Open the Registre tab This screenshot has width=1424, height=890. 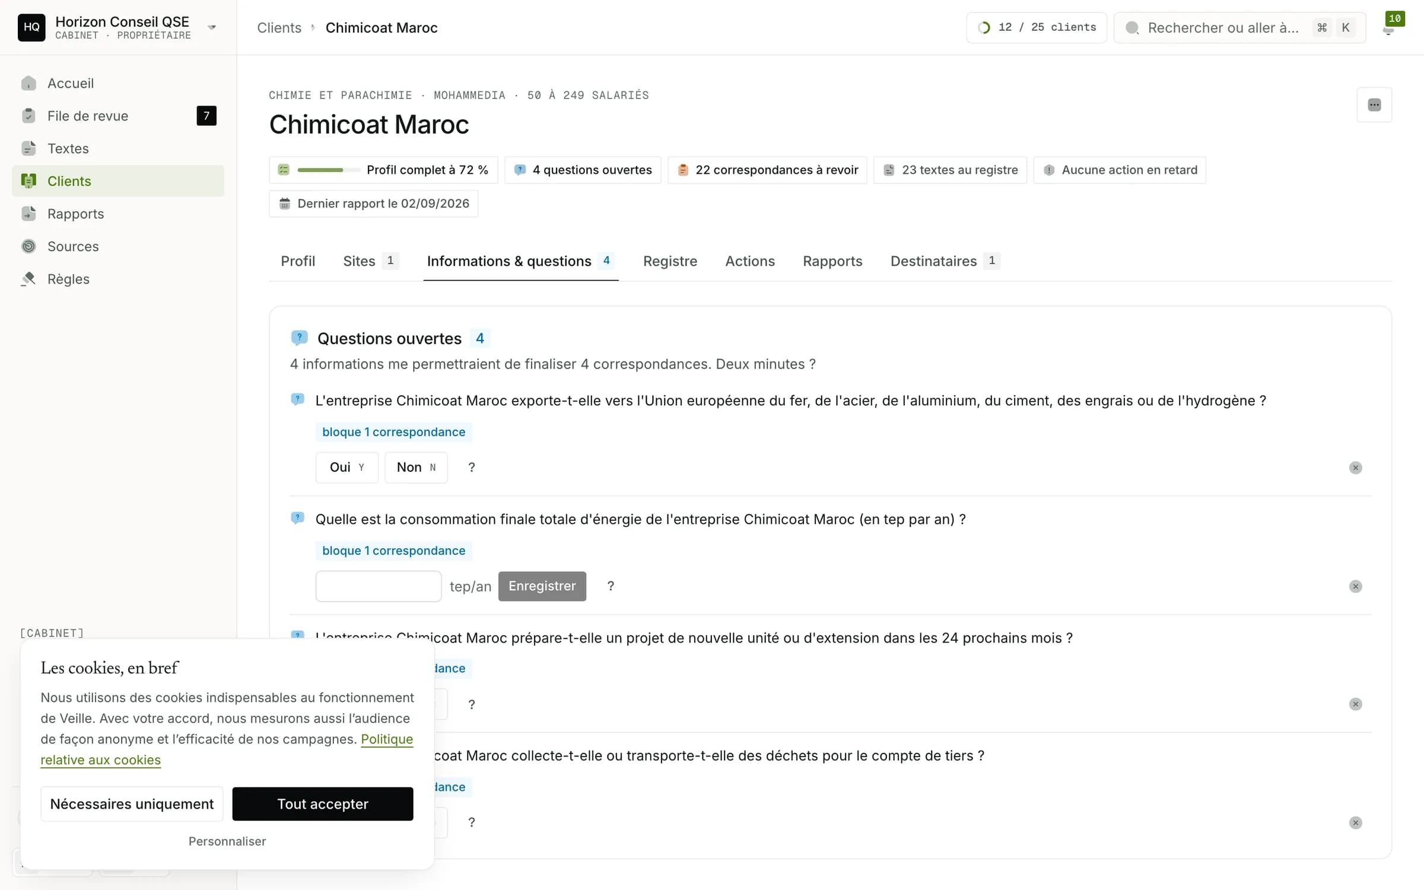pyautogui.click(x=670, y=261)
